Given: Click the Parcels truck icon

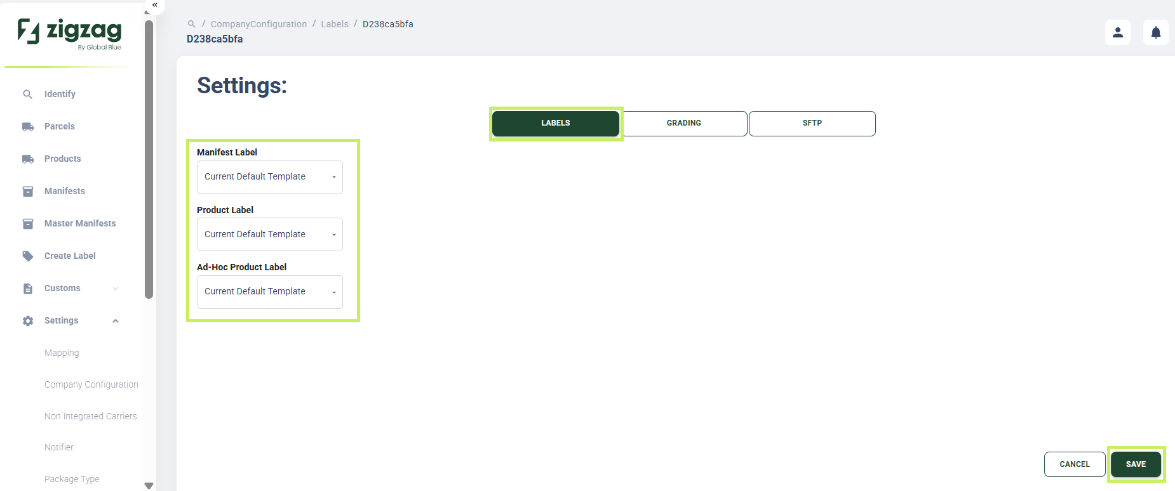Looking at the screenshot, I should [28, 126].
